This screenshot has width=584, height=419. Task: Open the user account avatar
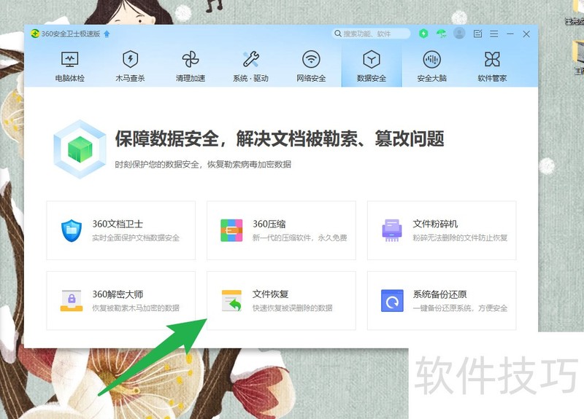coord(459,34)
